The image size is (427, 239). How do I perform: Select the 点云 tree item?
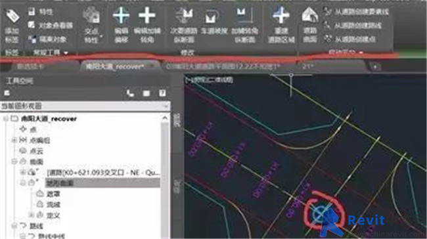[37, 151]
